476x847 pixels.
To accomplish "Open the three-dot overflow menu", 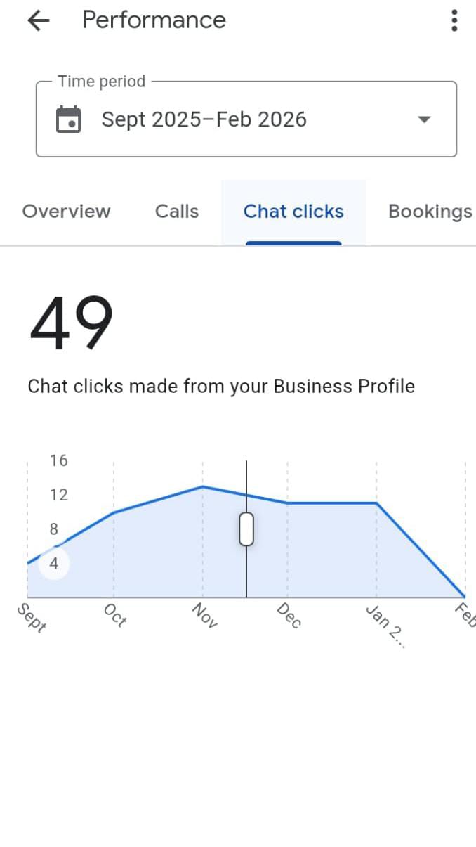I will point(454,20).
